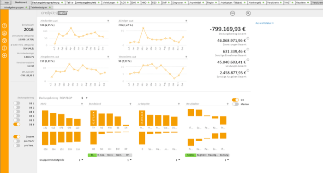Switch to the Main tab

coord(7,3)
